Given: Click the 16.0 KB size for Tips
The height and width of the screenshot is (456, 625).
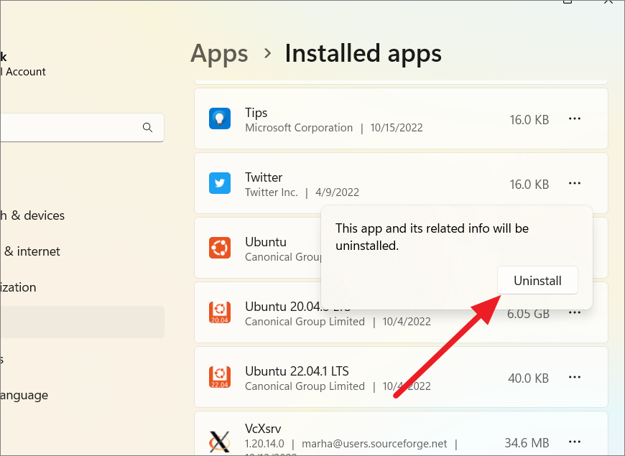Looking at the screenshot, I should [x=529, y=120].
